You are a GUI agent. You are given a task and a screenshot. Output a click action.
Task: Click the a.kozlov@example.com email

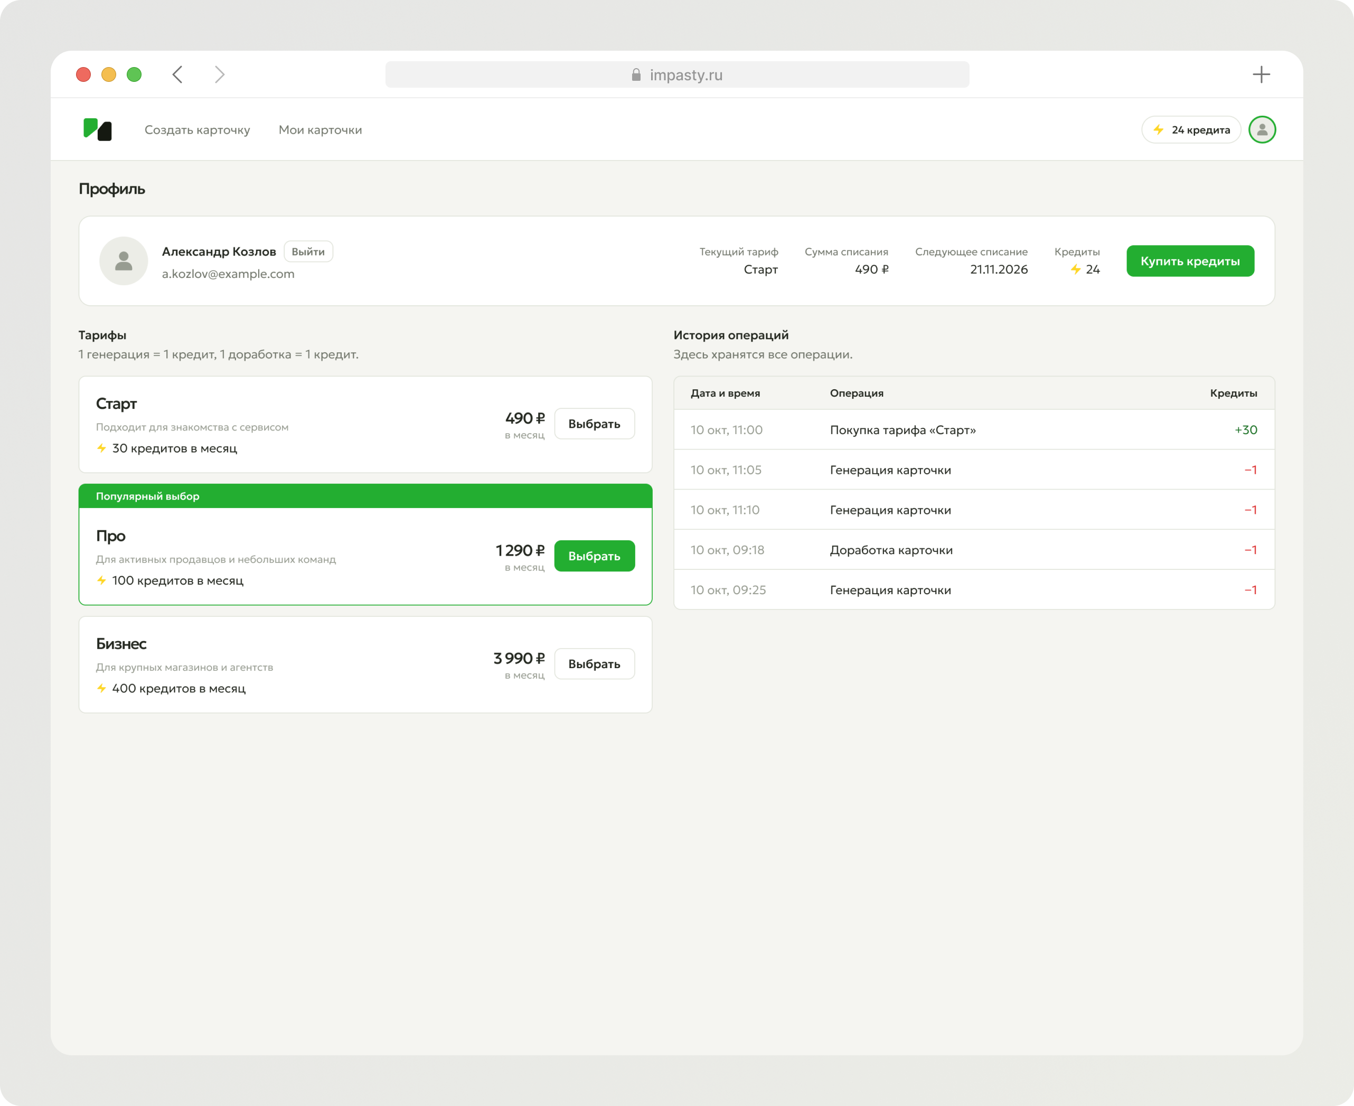coord(228,274)
